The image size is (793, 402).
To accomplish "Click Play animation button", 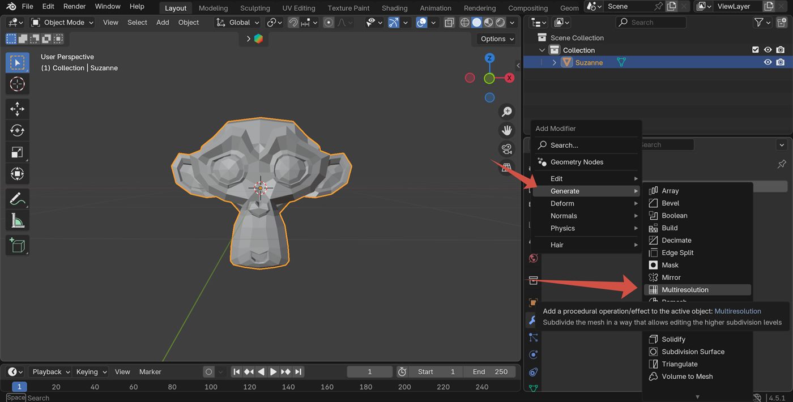I will click(x=273, y=372).
